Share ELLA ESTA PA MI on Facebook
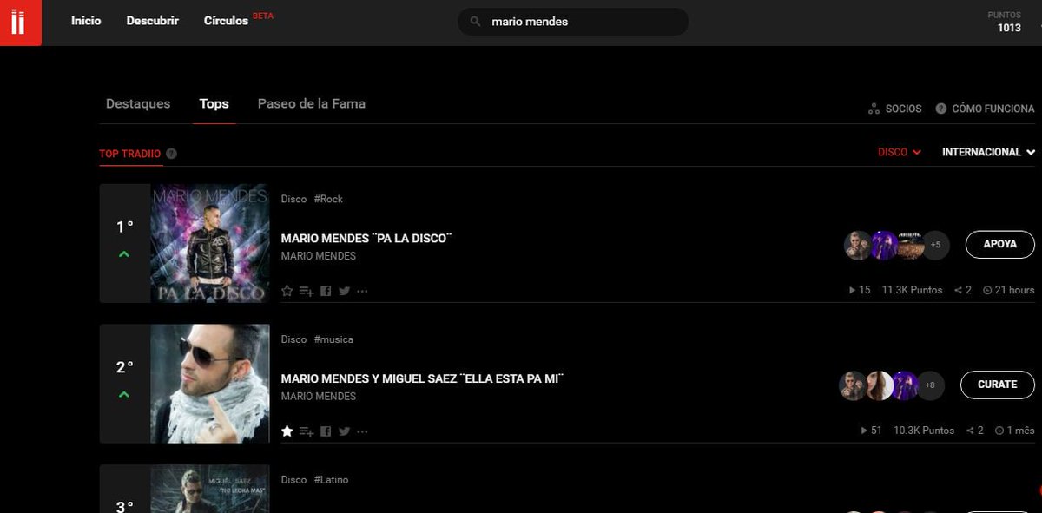The height and width of the screenshot is (513, 1042). [326, 431]
